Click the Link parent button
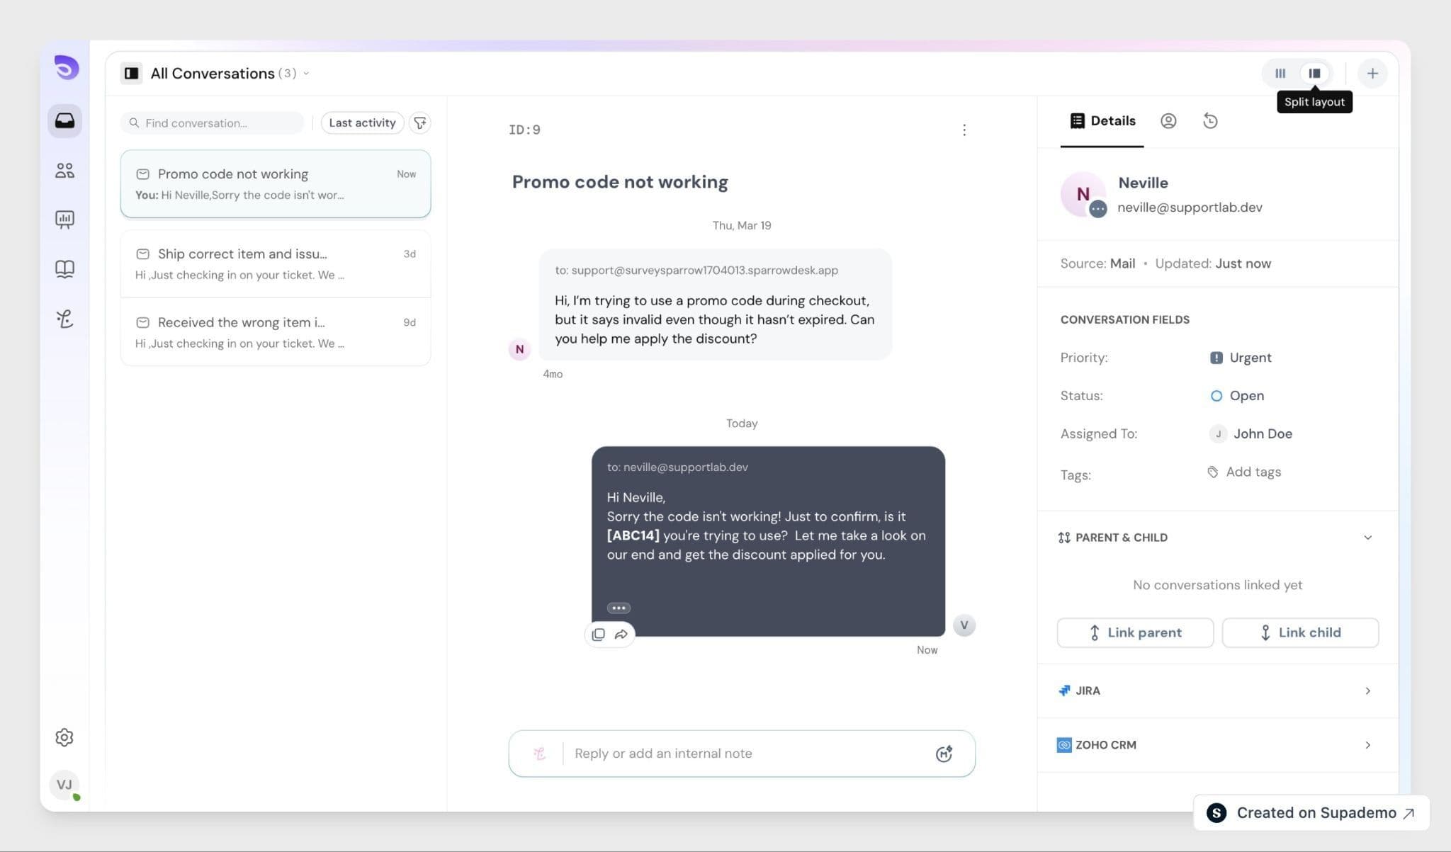Screen dimensions: 1451x852 tap(1135, 632)
